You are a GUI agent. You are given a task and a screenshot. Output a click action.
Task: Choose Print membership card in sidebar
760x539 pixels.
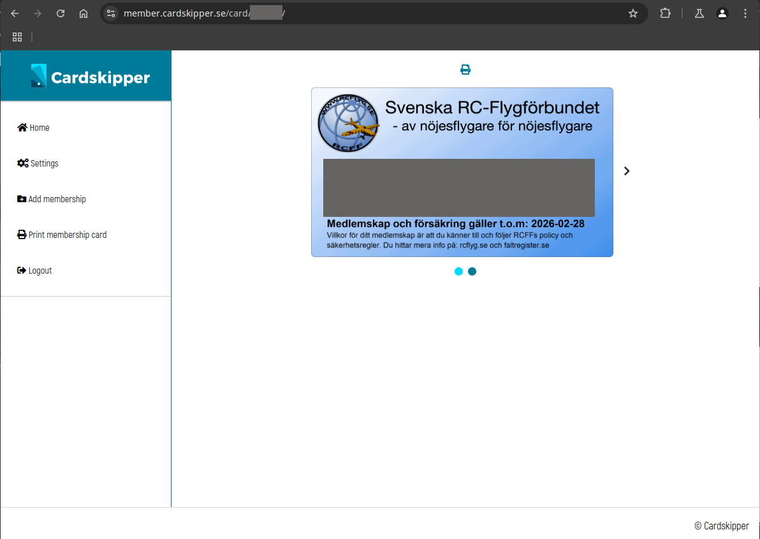[x=62, y=235]
